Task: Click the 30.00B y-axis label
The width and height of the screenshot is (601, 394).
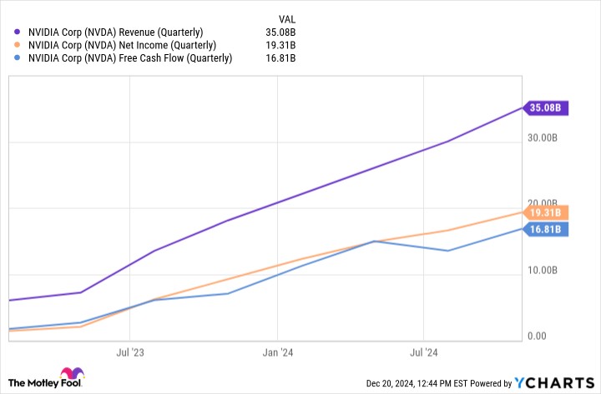Action: [x=543, y=137]
